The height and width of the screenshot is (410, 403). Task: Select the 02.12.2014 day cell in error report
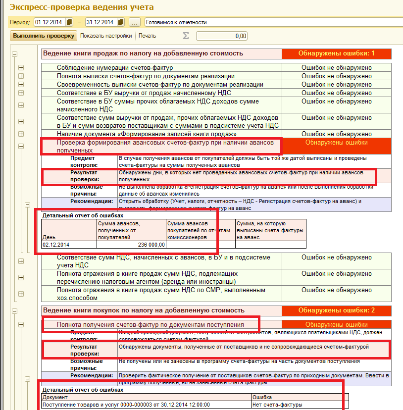click(69, 245)
